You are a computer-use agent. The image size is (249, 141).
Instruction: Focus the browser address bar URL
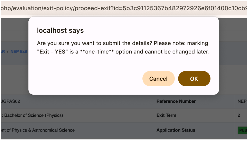[123, 8]
